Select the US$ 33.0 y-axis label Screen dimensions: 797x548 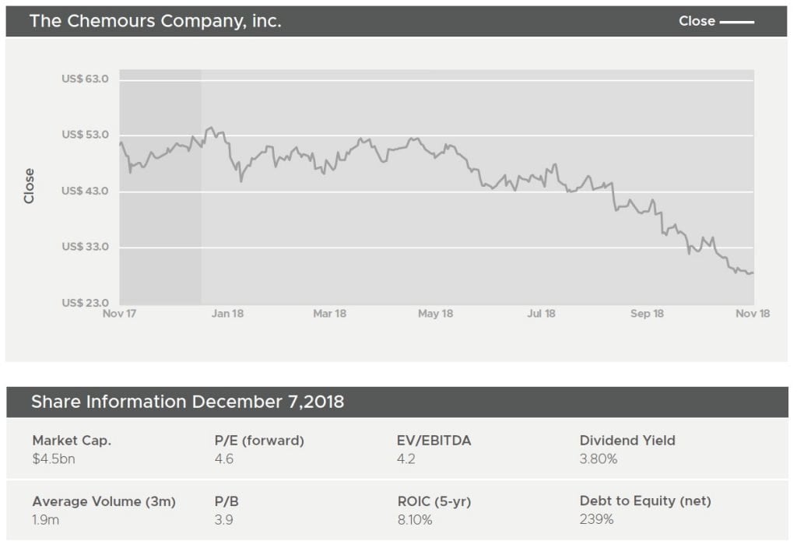pos(85,247)
